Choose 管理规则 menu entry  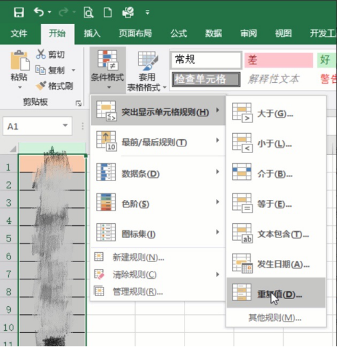coord(158,292)
